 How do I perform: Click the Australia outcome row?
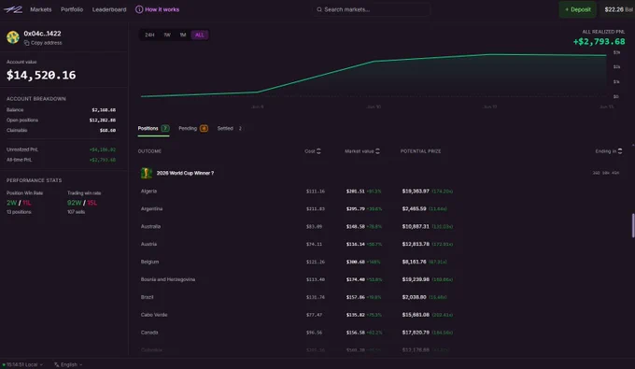[381, 226]
